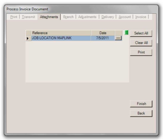Click the Reference column header
This screenshot has width=163, height=140.
(x=61, y=33)
